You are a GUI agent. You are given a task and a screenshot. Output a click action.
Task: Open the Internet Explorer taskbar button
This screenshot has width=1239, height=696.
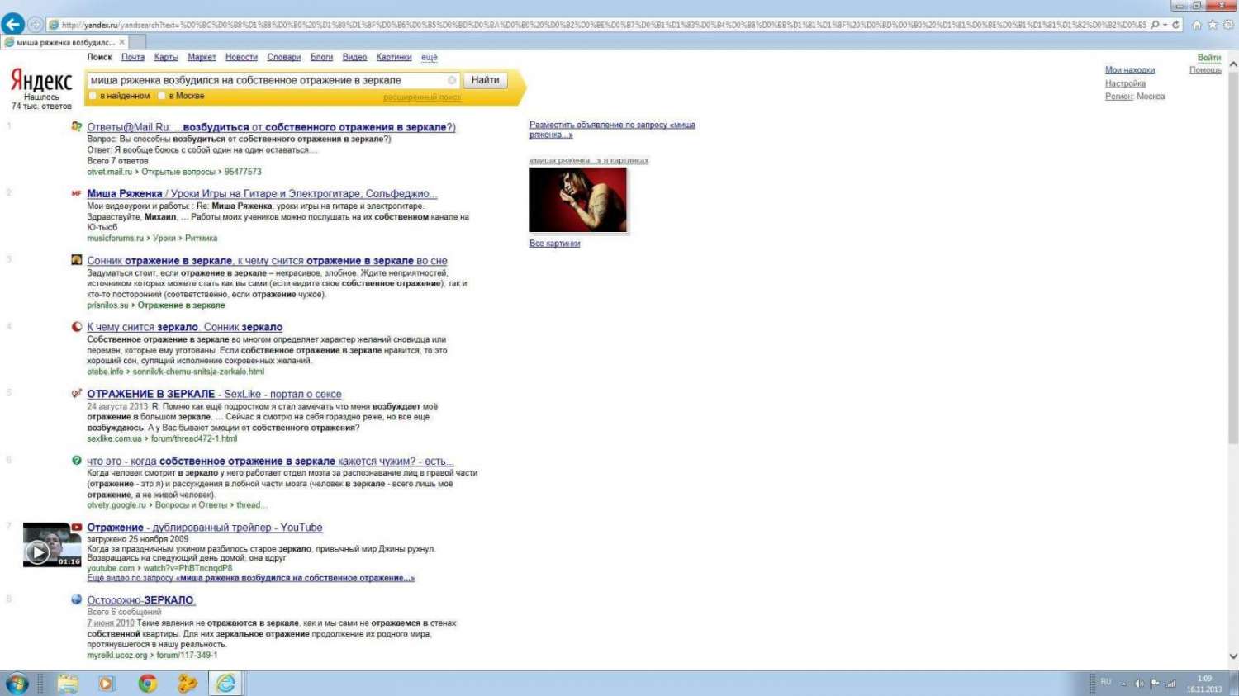pyautogui.click(x=225, y=684)
